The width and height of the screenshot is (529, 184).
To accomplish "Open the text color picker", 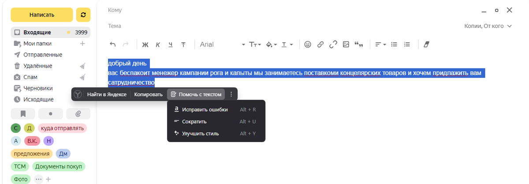I will pos(287,44).
